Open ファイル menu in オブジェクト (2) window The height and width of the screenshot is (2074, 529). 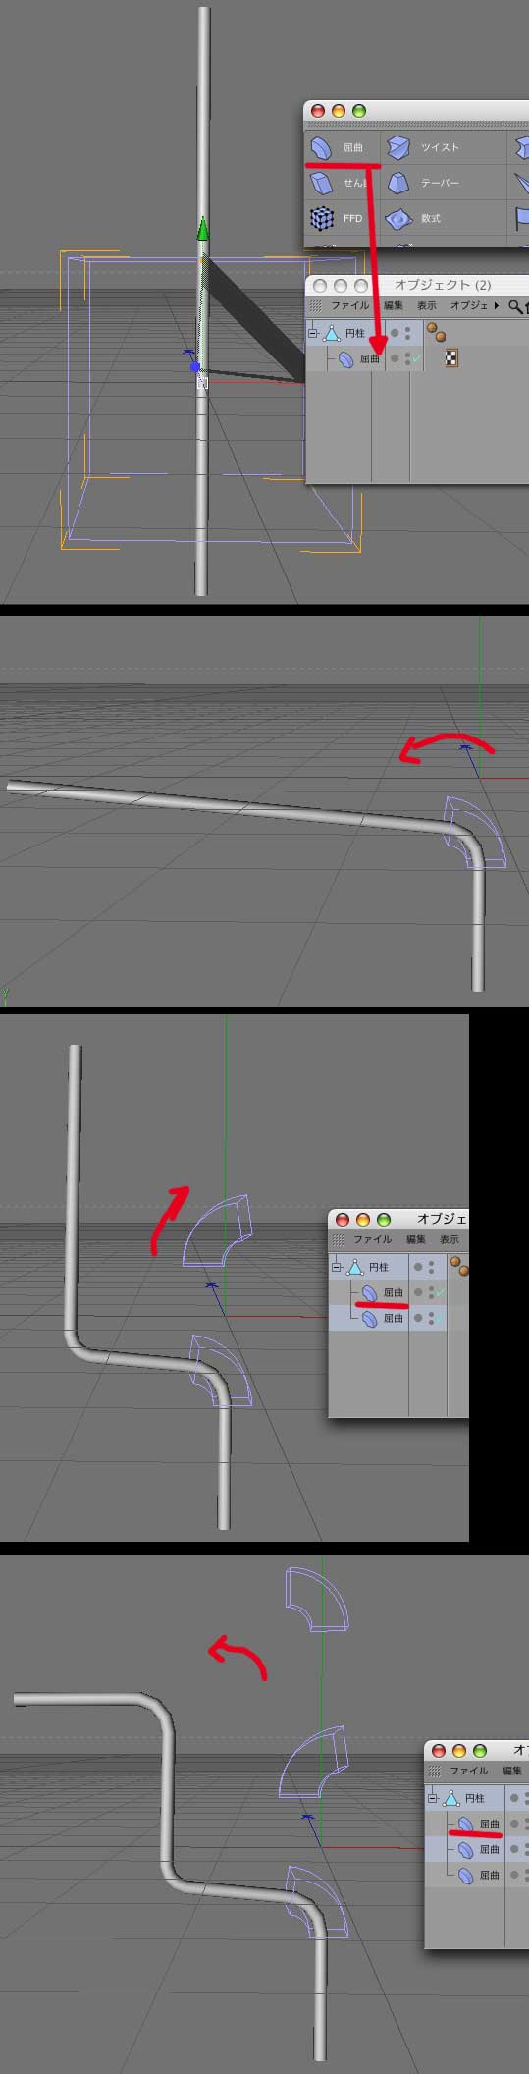[x=349, y=306]
